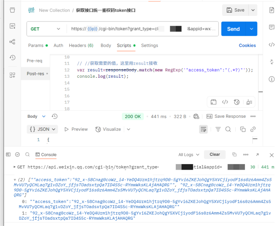This screenshot has height=226, width=275.
Task: Click Save Response
Action: point(226,116)
